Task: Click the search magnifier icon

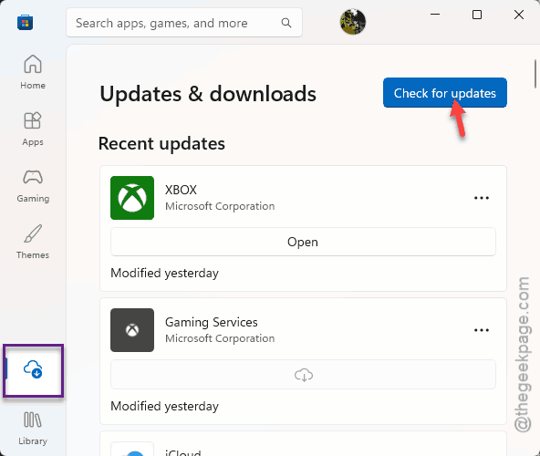Action: pyautogui.click(x=286, y=23)
